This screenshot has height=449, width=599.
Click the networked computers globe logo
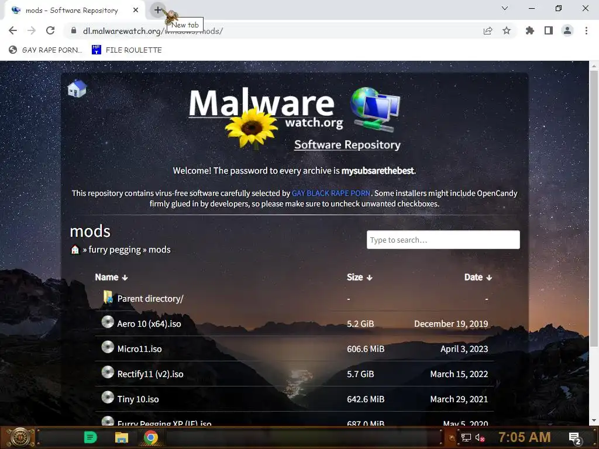coord(375,109)
